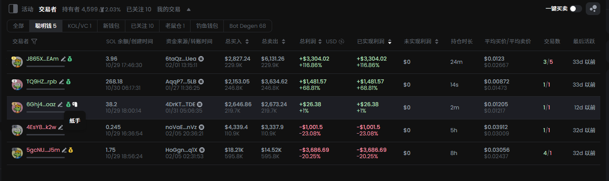The height and width of the screenshot is (181, 609).
Task: Sort by 未实现利润 column arrows
Action: 437,41
